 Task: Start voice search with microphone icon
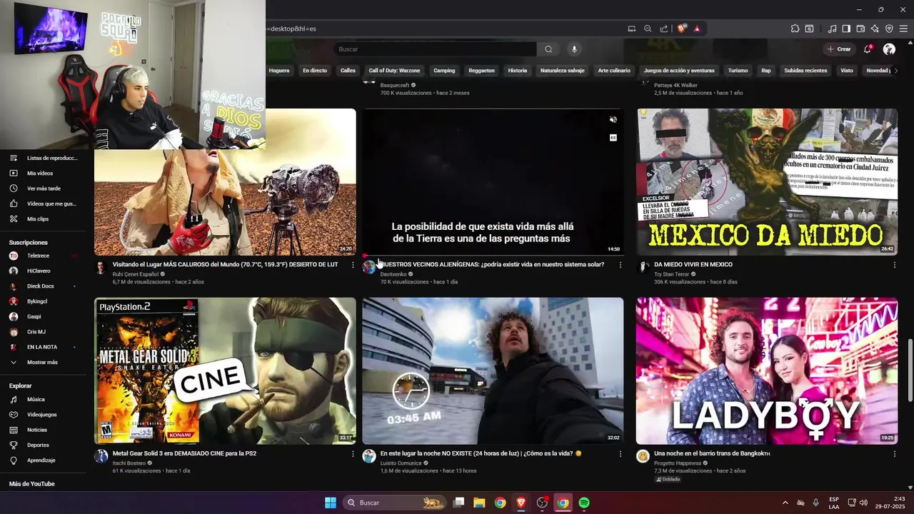(x=574, y=49)
